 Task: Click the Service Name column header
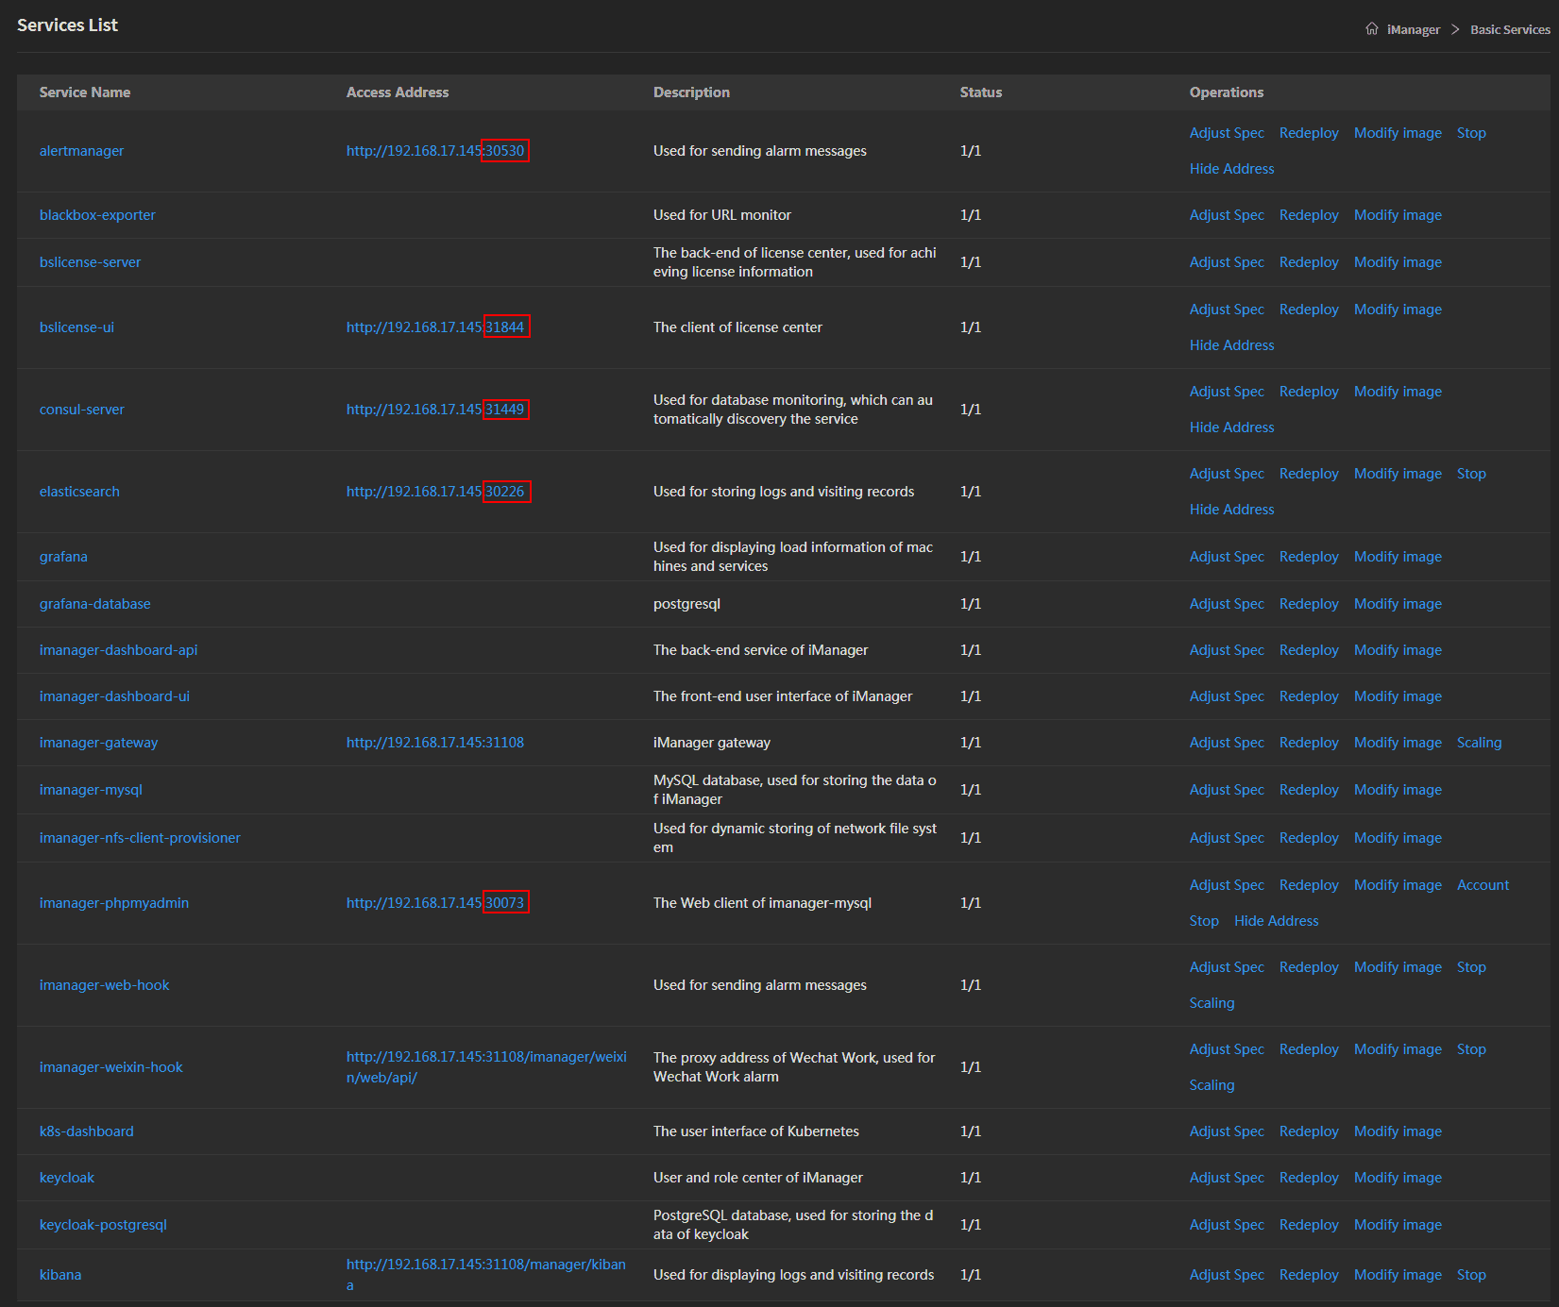click(85, 92)
